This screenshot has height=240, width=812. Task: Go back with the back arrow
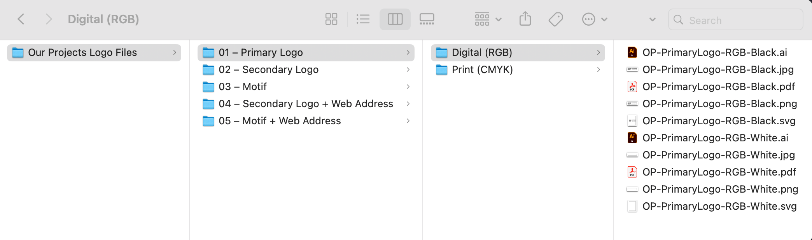pyautogui.click(x=21, y=19)
